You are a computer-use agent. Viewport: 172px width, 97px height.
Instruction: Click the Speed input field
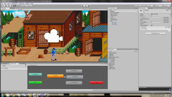coord(161,16)
